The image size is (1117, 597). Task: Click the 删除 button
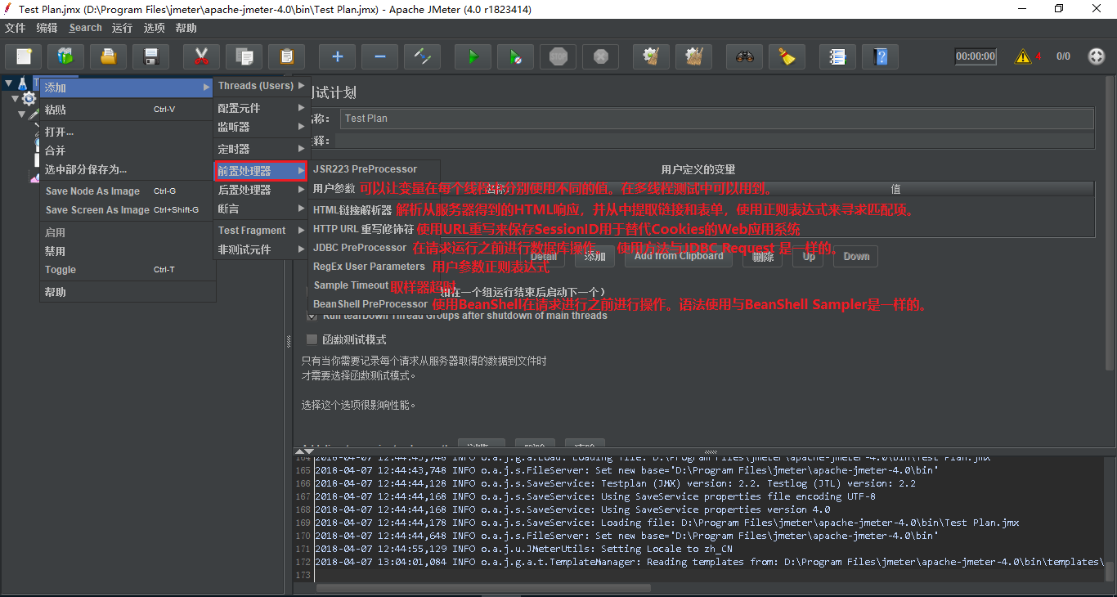(x=763, y=257)
